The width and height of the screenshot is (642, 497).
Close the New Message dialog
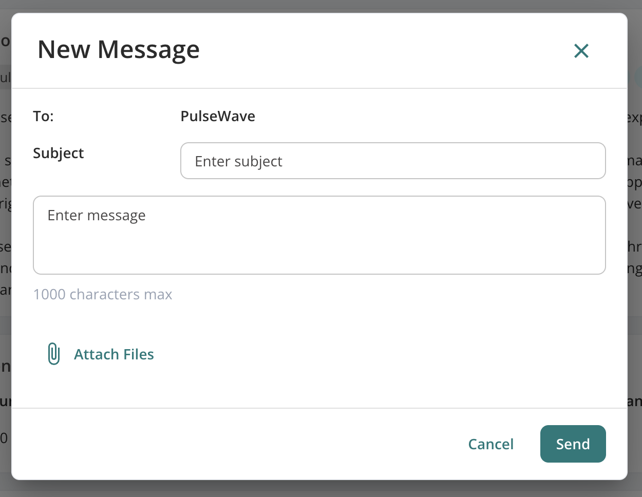(x=581, y=51)
